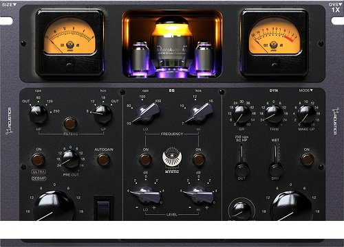Toggle the FILTERS button between HP and LP
Screen dimensions: 344x247
[x=70, y=123]
